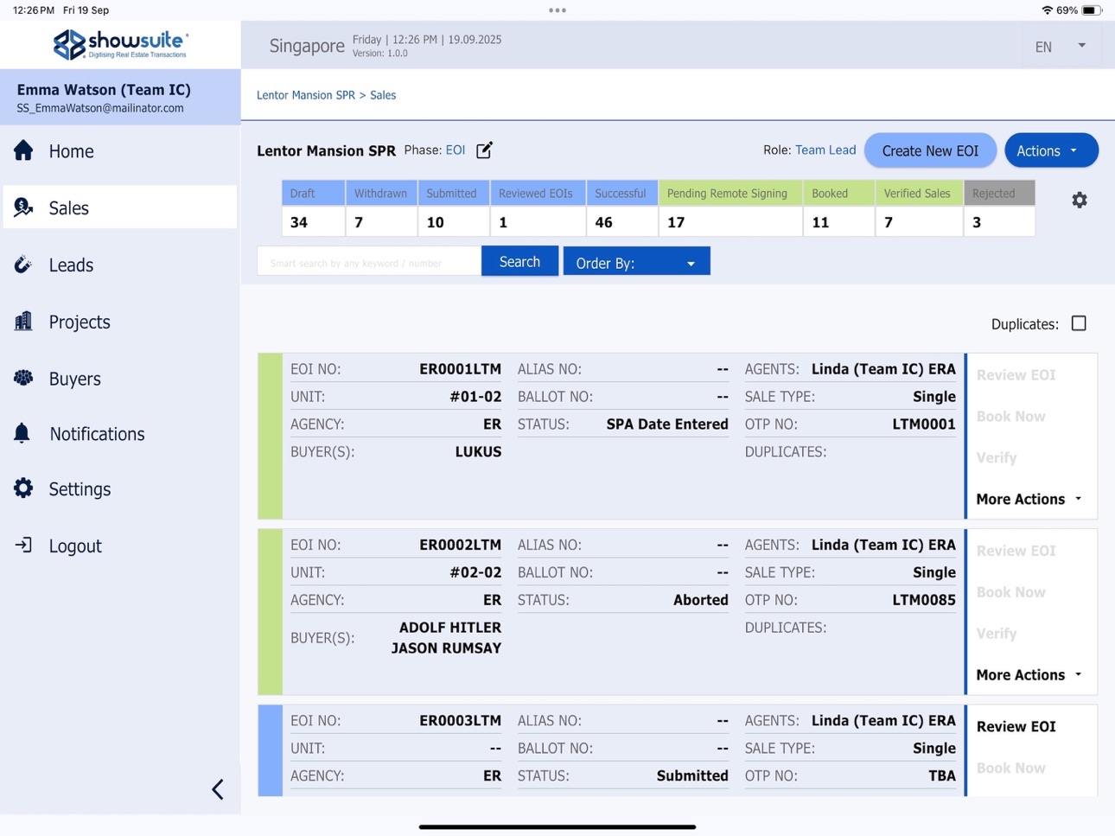This screenshot has width=1115, height=836.
Task: Click the smart search keyword input field
Action: pyautogui.click(x=369, y=262)
